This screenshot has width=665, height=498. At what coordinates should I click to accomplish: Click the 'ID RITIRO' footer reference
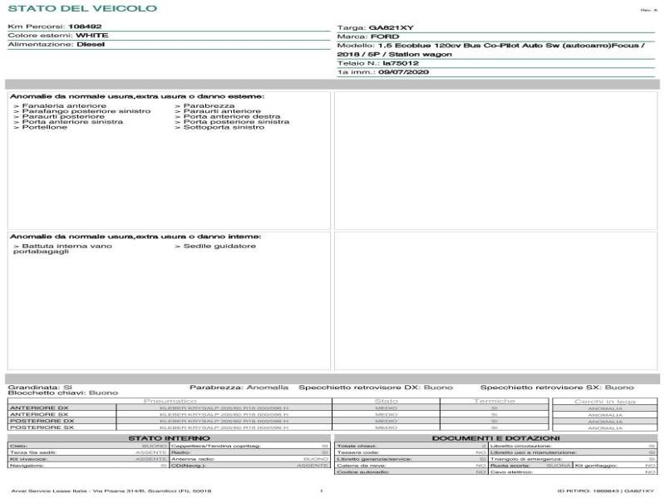(x=606, y=491)
